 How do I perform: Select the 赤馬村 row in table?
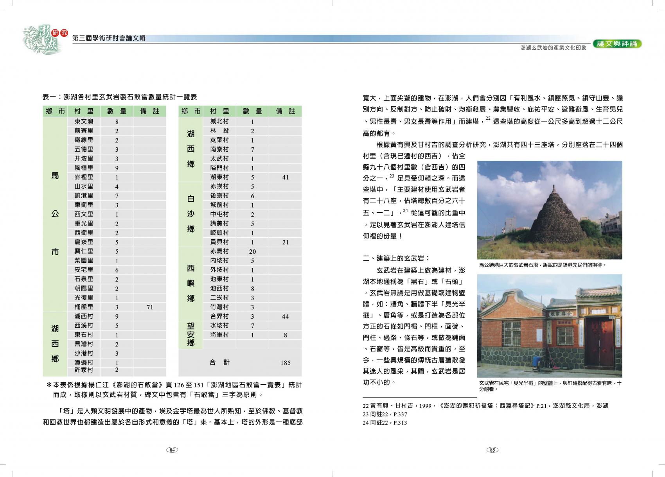click(x=239, y=251)
